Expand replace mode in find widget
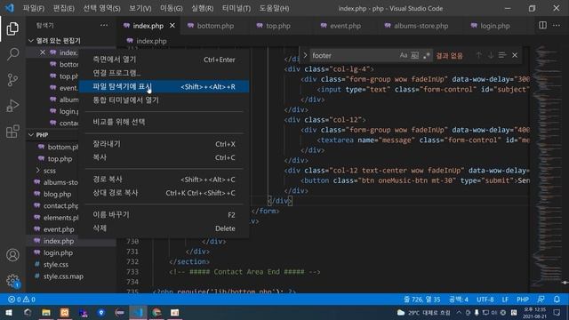Image resolution: width=569 pixels, height=320 pixels. click(305, 55)
